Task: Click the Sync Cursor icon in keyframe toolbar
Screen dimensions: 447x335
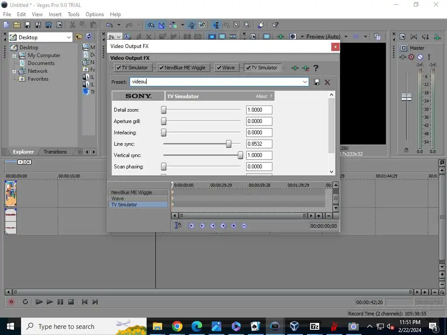Action: click(178, 226)
